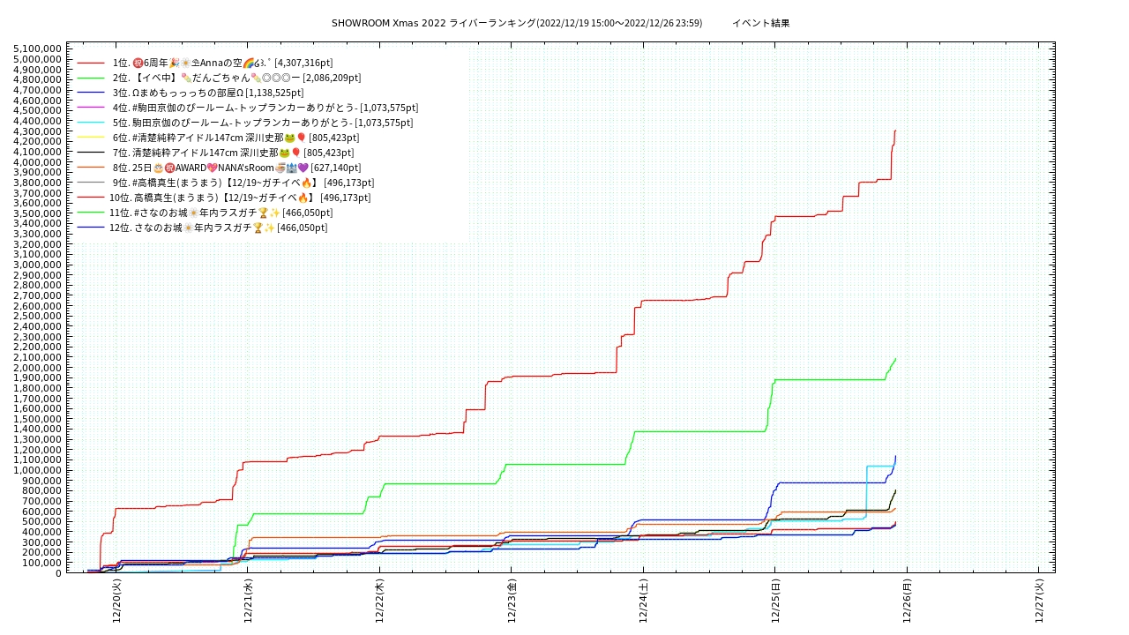This screenshot has width=1129, height=635.
Task: Click the 2,500,000 y-axis value
Action: coord(39,317)
